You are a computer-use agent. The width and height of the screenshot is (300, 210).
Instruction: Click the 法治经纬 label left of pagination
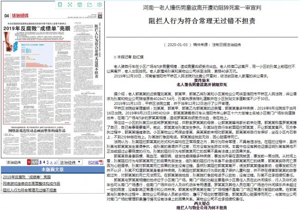point(13,162)
